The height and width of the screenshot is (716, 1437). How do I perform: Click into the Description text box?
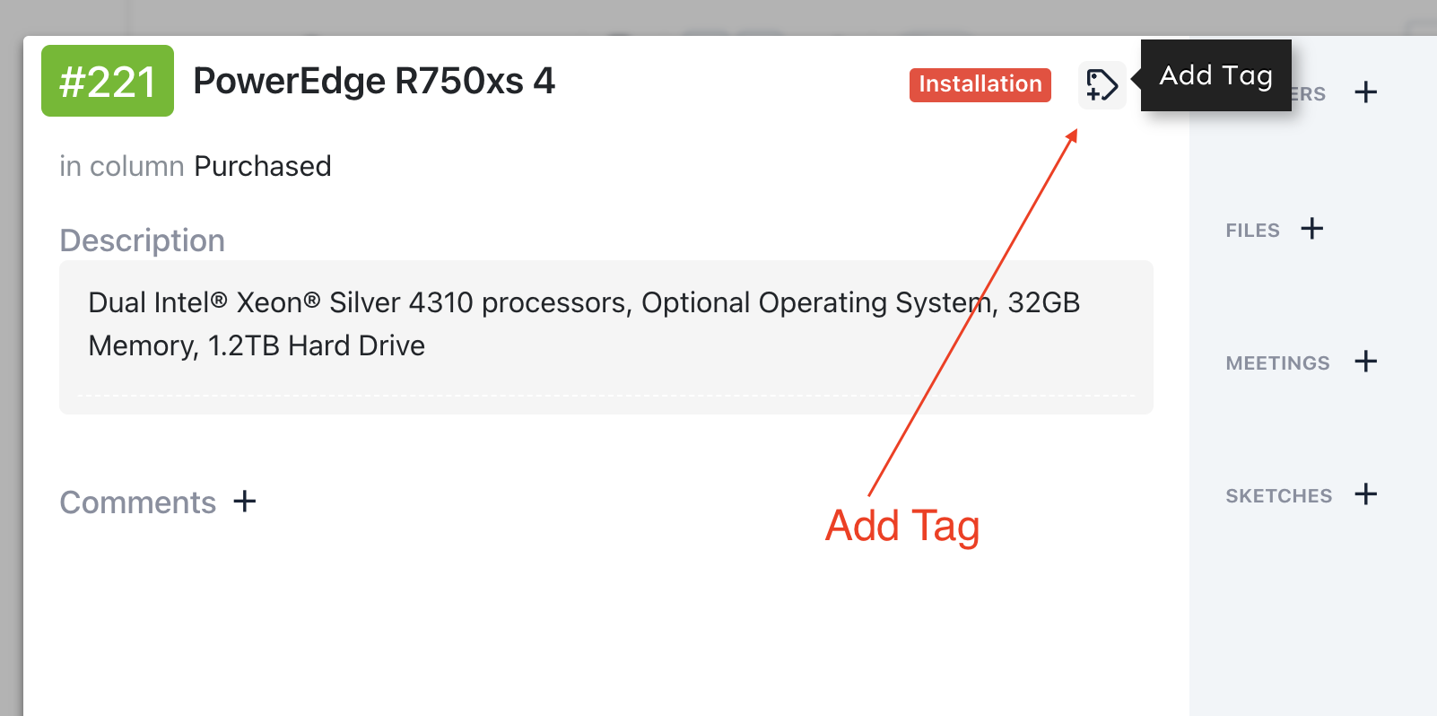605,336
